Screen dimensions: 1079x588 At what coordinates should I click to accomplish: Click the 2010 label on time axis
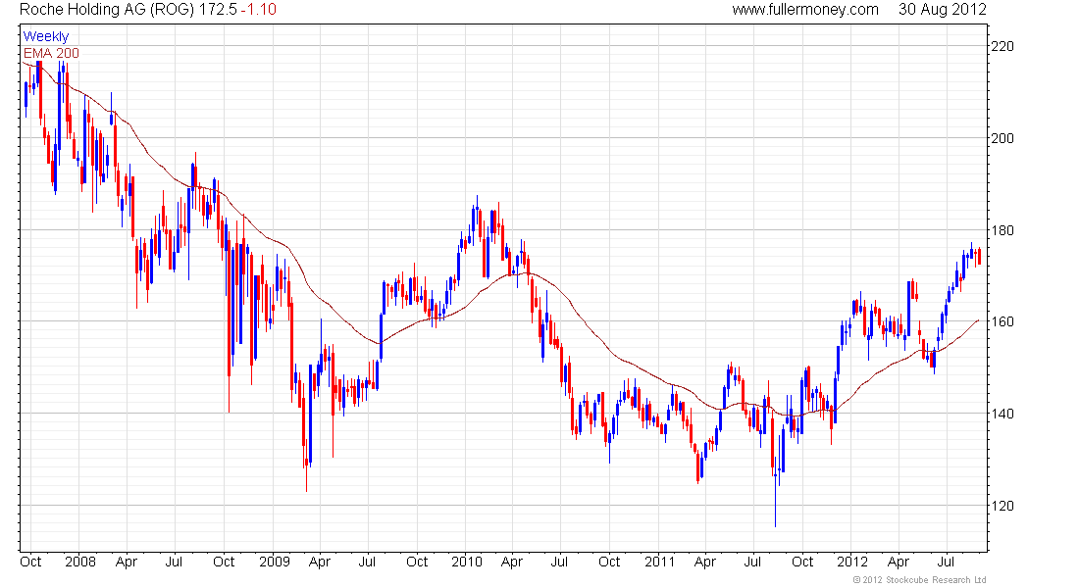pyautogui.click(x=467, y=562)
